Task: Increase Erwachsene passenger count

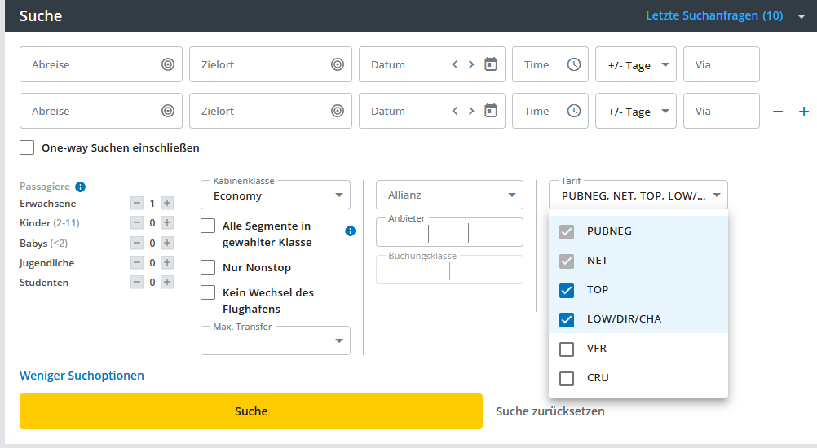Action: [167, 204]
